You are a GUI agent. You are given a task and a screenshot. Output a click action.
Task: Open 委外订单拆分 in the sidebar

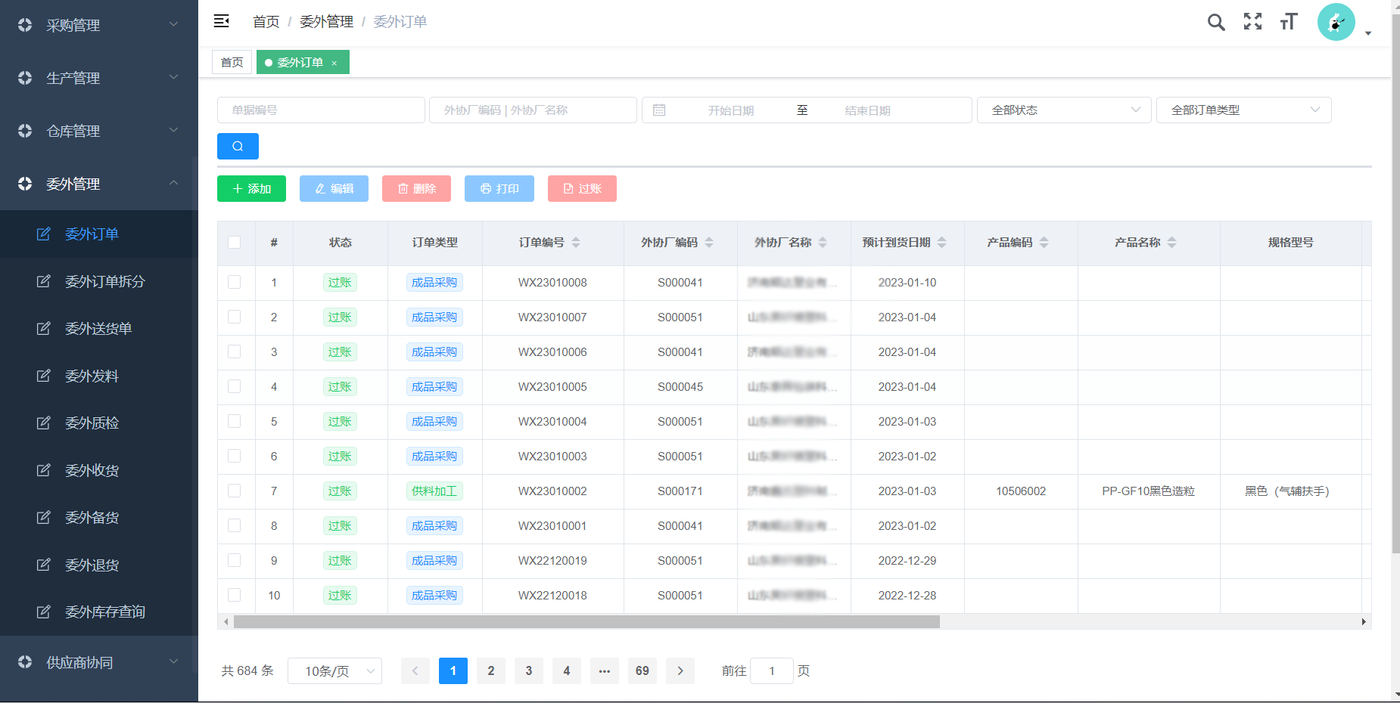(104, 281)
